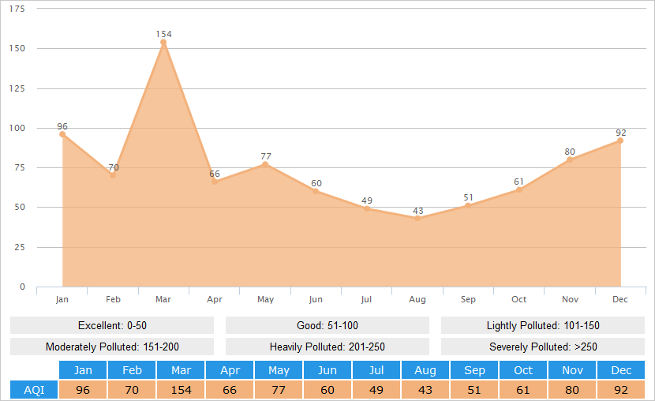Image resolution: width=655 pixels, height=401 pixels.
Task: Click the 'Mar' x-axis label
Action: coord(163,299)
